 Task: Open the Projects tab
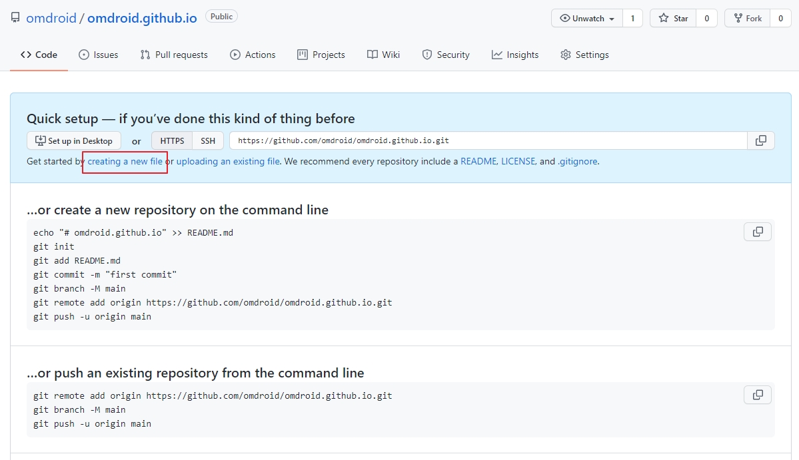click(321, 55)
